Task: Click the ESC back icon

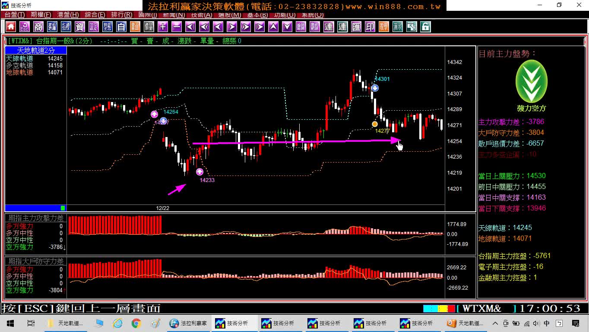Action: point(25,27)
